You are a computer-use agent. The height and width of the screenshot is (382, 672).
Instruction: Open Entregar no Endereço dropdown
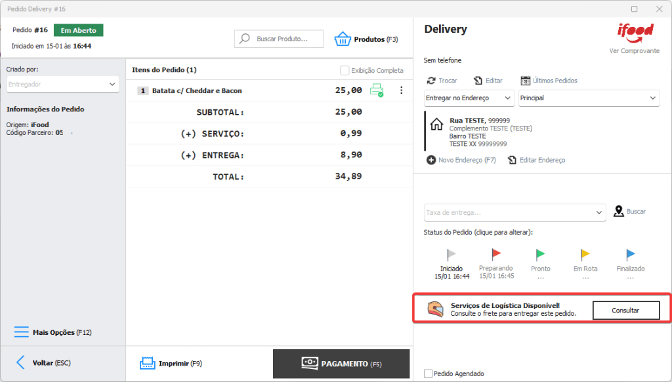tap(469, 98)
